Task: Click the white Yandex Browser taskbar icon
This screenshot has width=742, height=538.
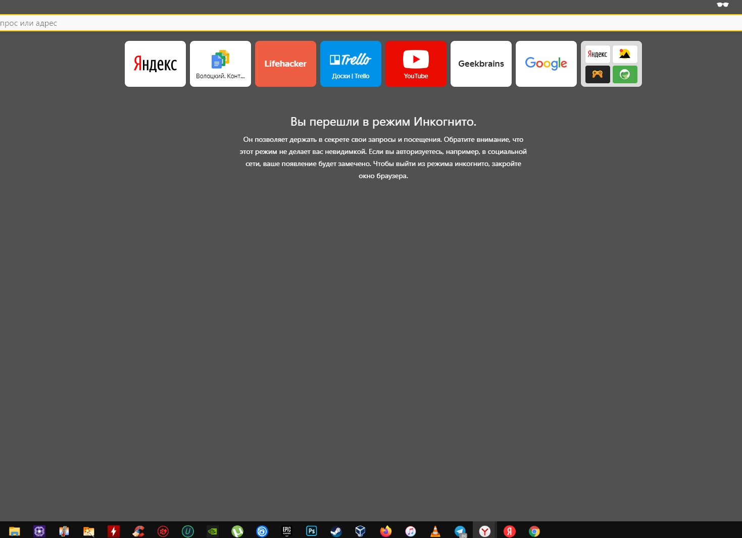Action: 484,531
